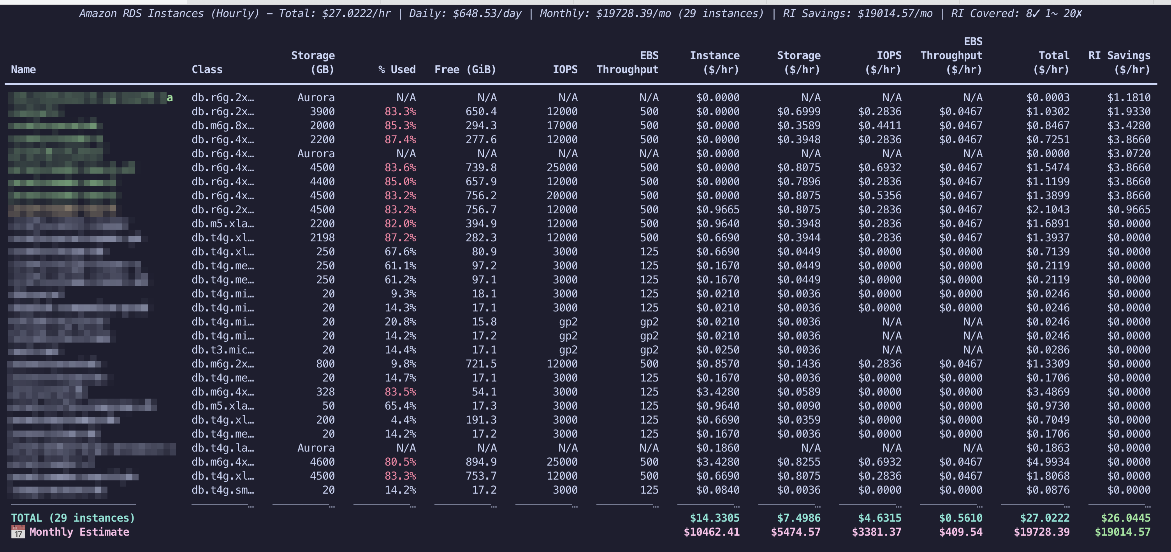This screenshot has width=1171, height=552.
Task: Click the Monthly Estimate label
Action: coord(79,532)
